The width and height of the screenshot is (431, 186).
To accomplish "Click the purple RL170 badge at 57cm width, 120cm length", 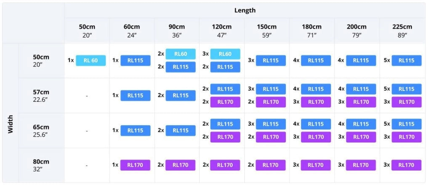I will click(x=225, y=102).
